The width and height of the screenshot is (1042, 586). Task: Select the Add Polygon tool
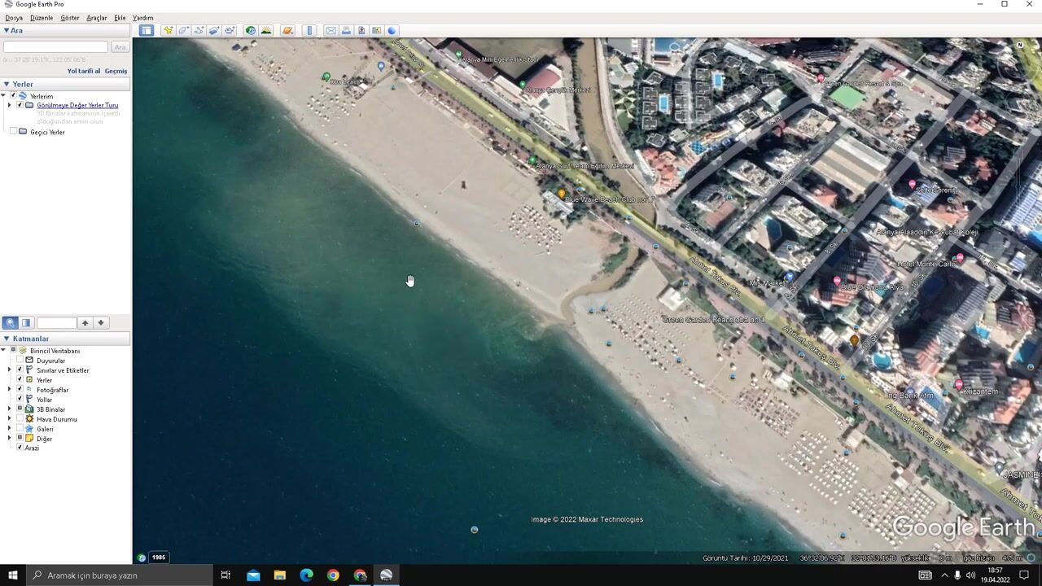183,30
